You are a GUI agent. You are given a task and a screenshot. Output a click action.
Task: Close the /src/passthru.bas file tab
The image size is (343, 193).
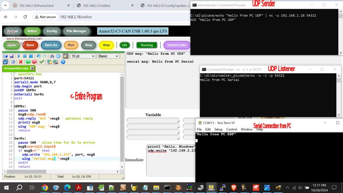32,68
